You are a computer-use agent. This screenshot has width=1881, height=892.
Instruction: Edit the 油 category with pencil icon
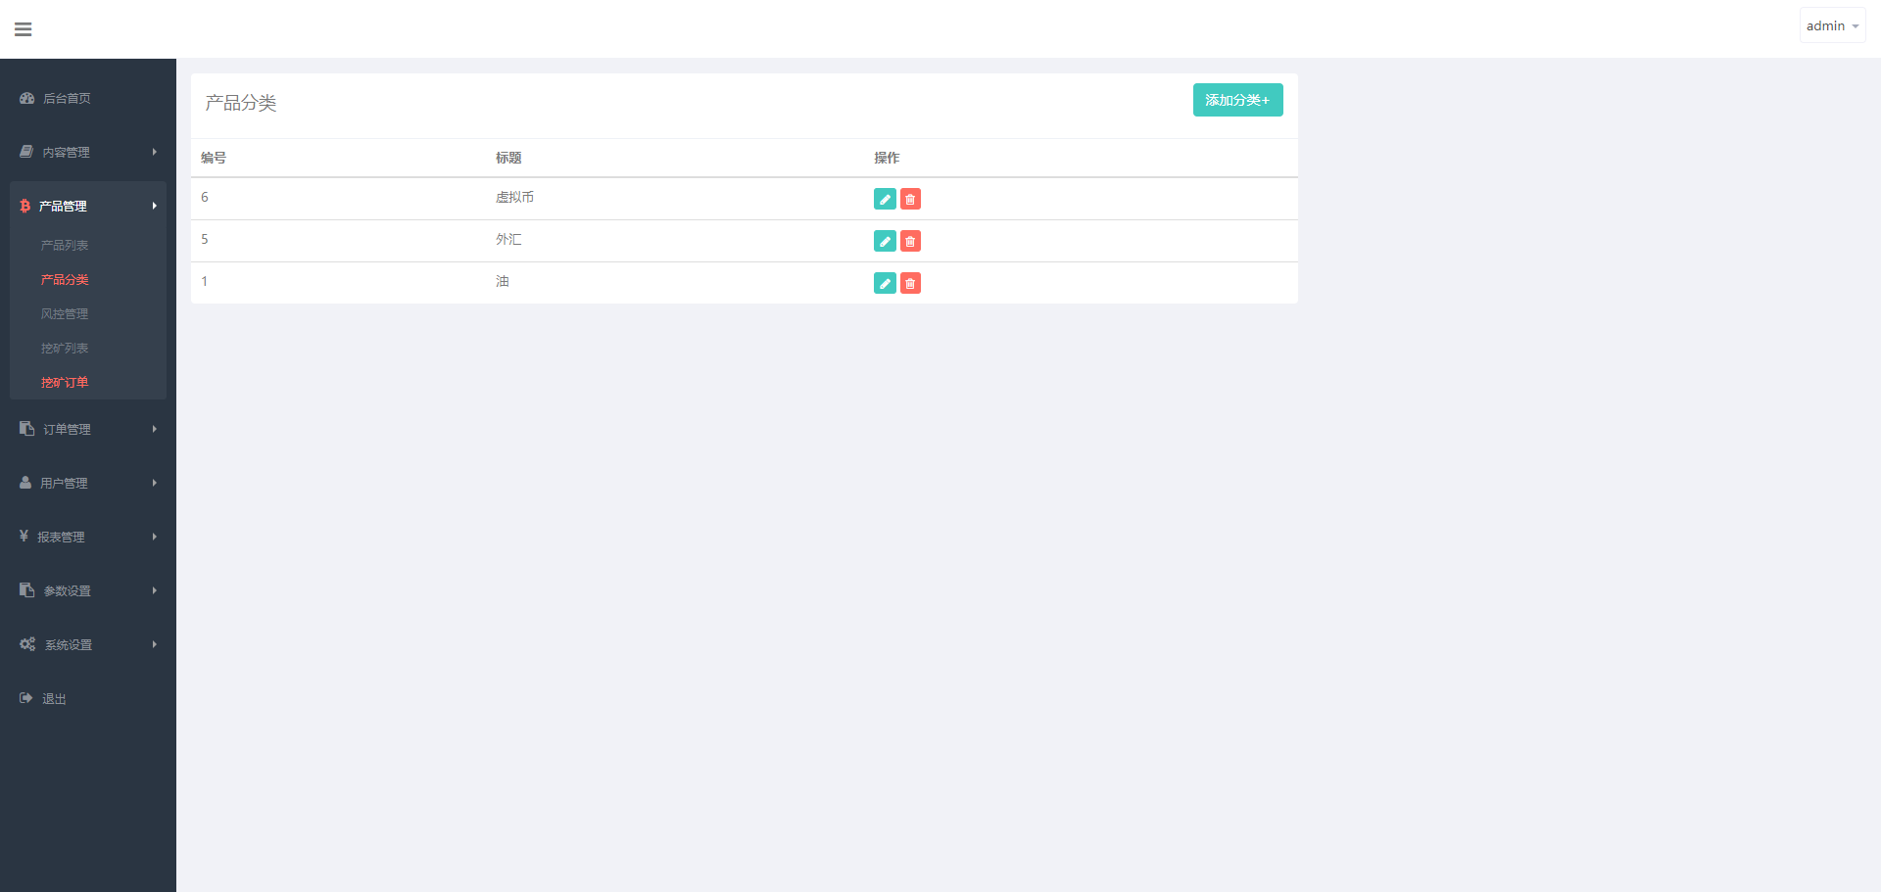point(885,283)
